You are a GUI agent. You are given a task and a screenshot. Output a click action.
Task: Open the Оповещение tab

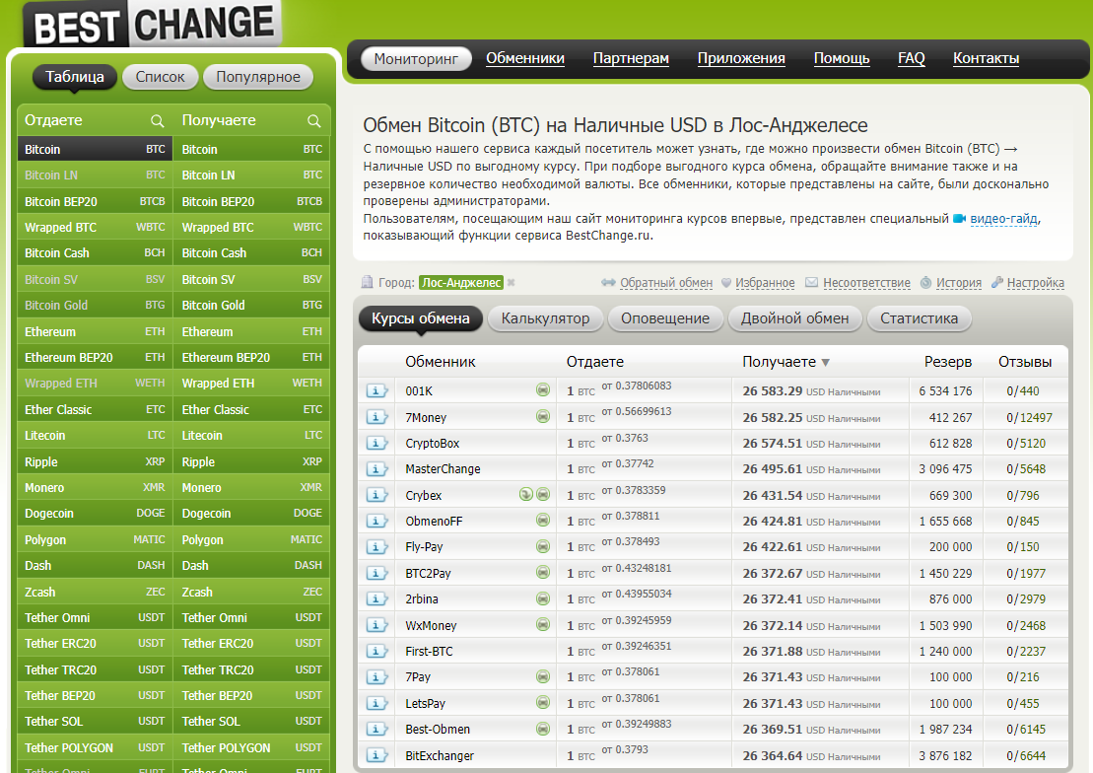point(665,318)
